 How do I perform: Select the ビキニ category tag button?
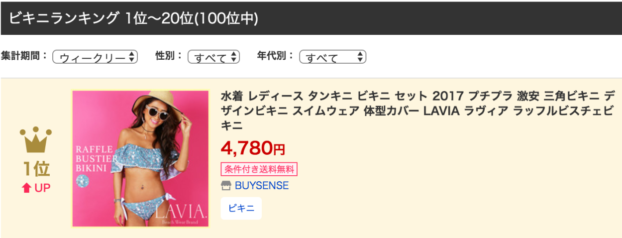(x=241, y=208)
